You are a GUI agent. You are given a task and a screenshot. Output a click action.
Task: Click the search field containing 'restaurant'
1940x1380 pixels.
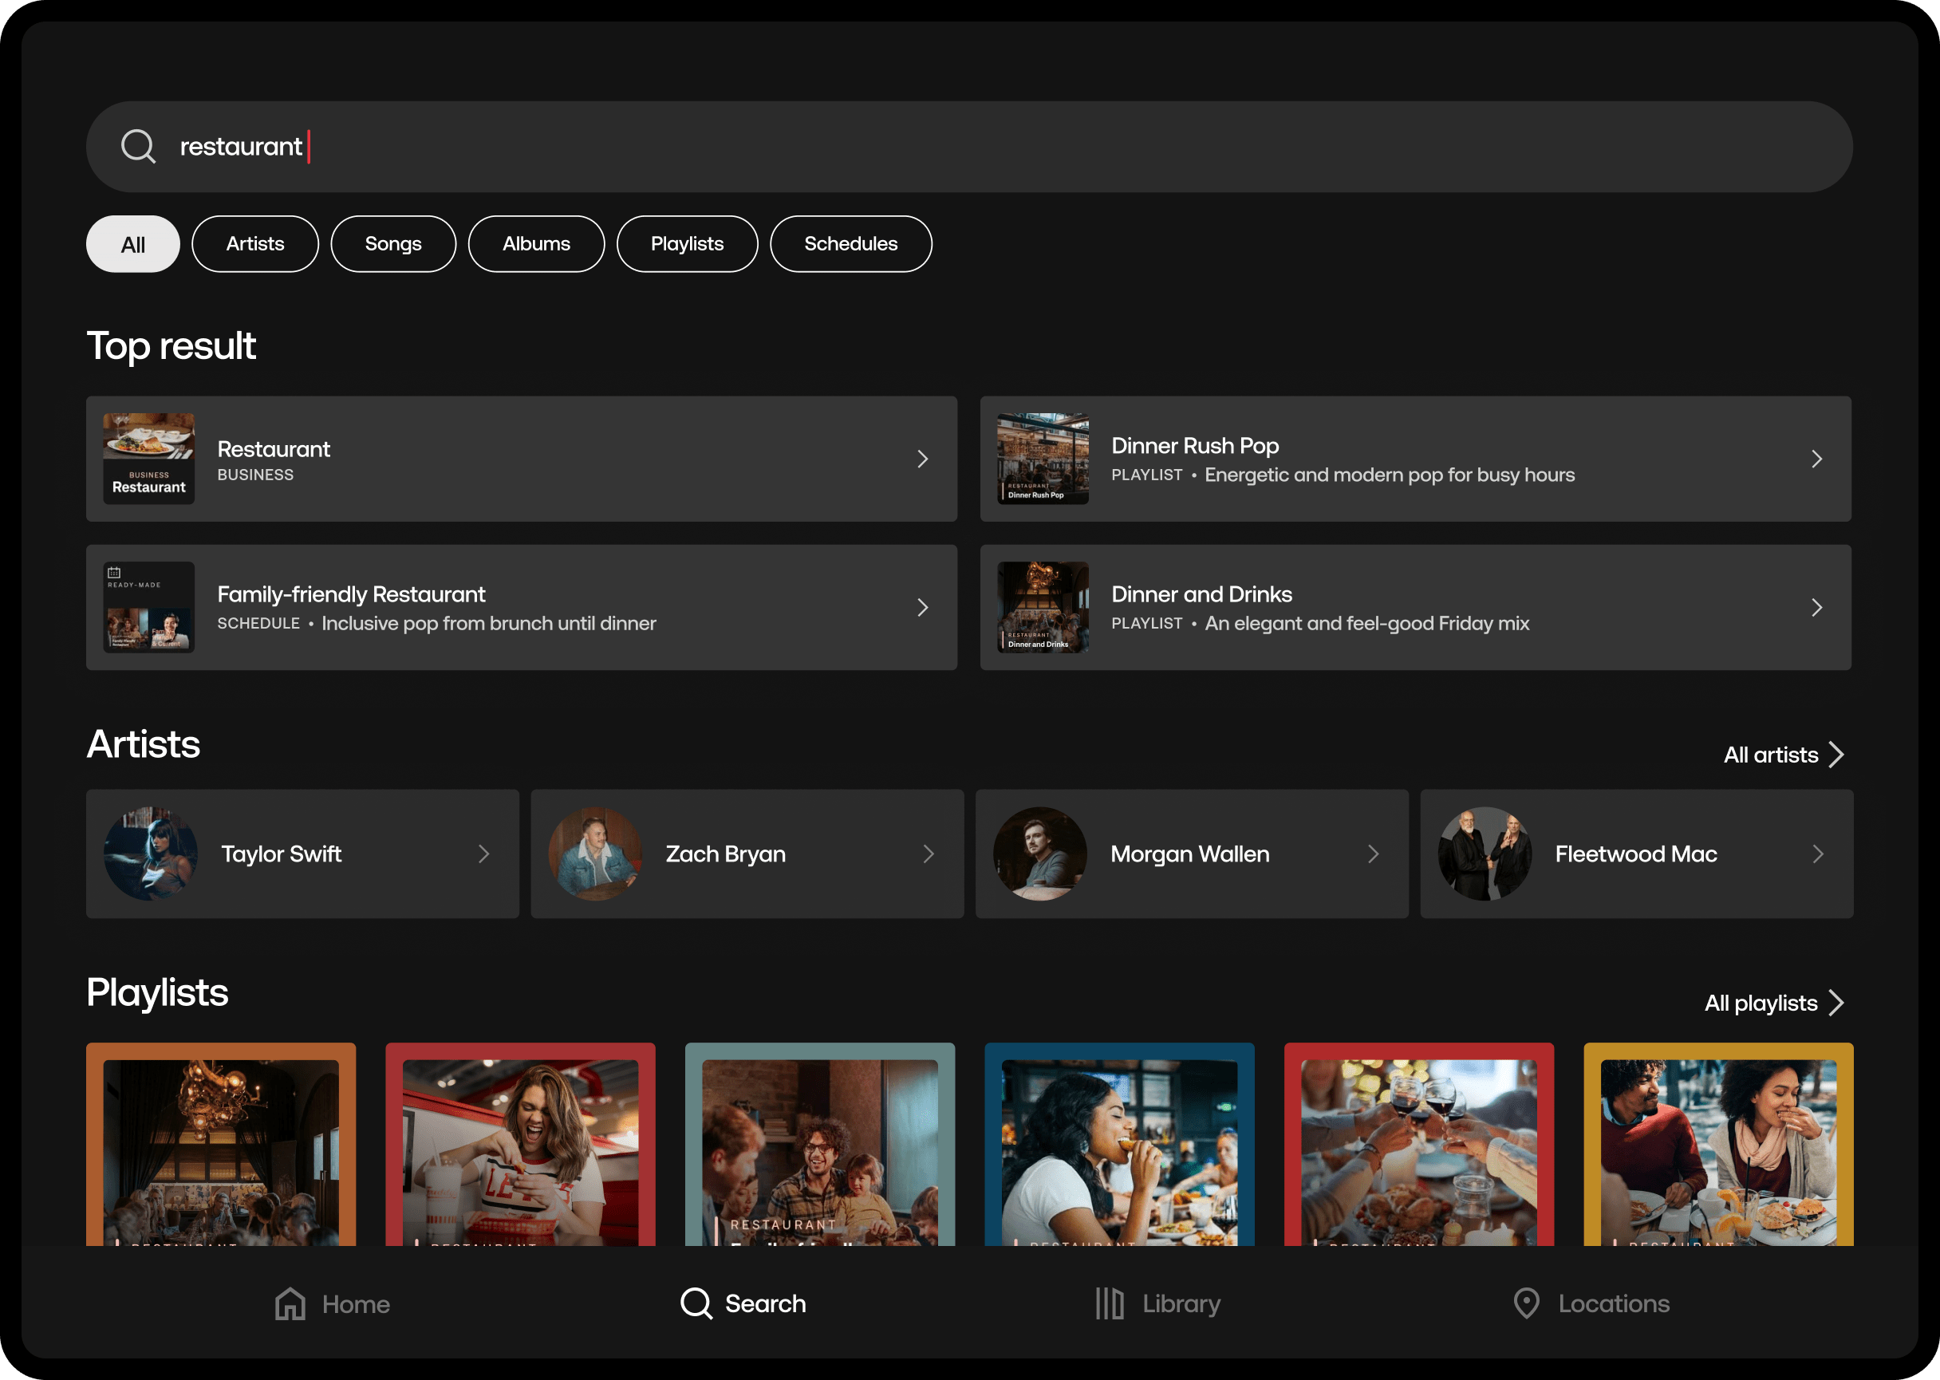(x=968, y=146)
